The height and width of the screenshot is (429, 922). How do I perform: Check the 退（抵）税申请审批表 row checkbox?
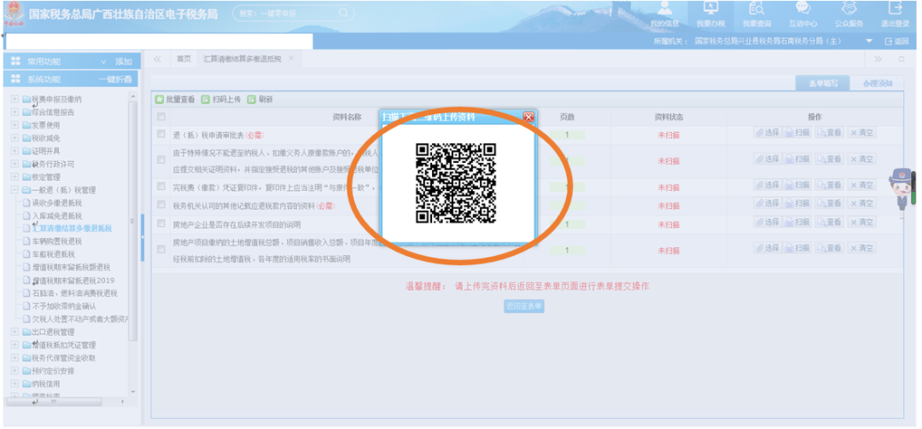click(161, 134)
